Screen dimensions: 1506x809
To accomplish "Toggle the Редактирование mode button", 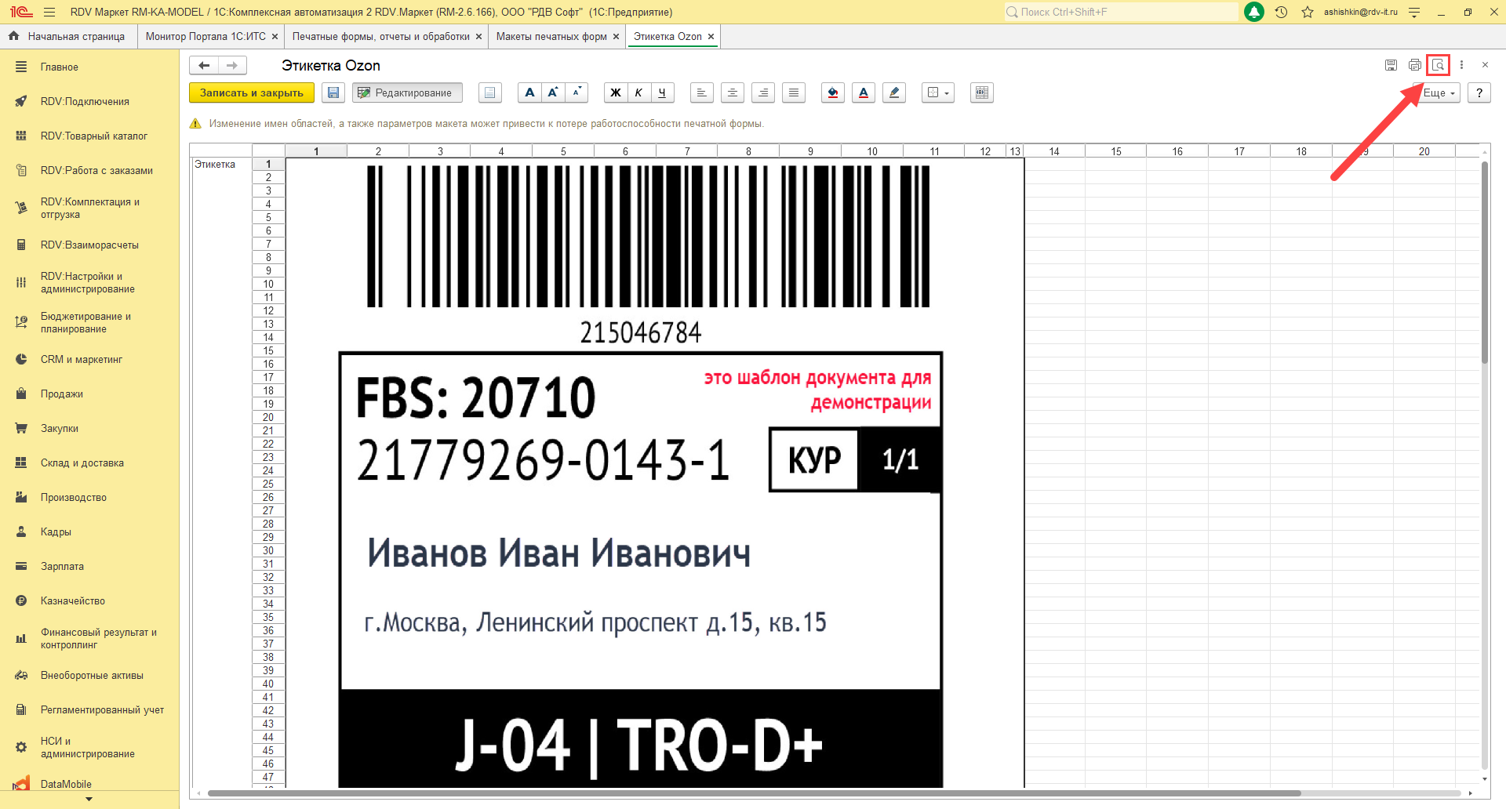I will pyautogui.click(x=407, y=93).
